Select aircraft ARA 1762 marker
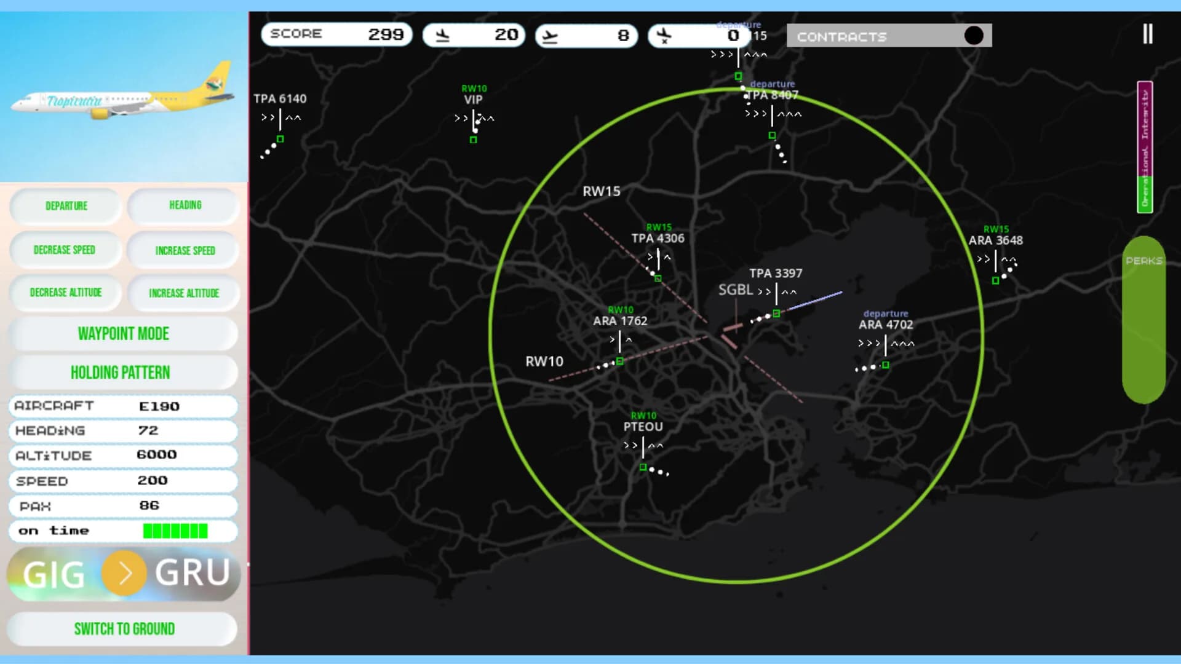 click(x=619, y=362)
